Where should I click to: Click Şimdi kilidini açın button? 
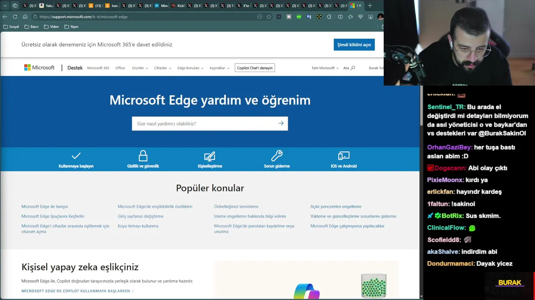[354, 45]
